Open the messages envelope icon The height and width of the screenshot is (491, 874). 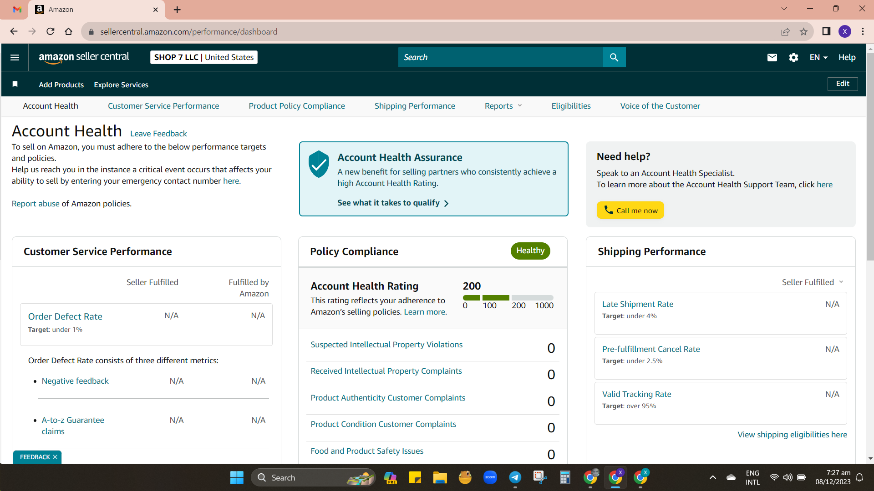772,57
